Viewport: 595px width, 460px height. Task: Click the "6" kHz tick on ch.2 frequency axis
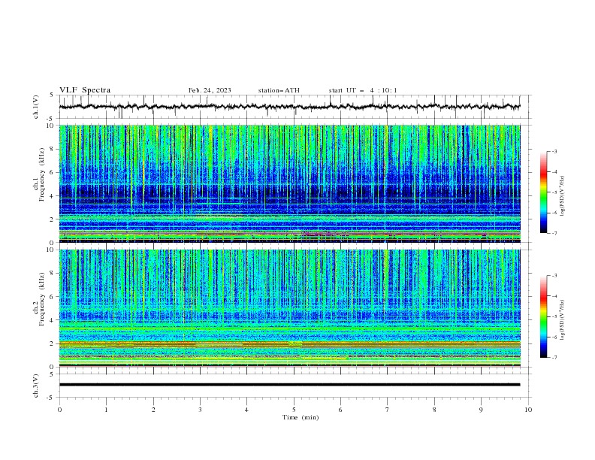53,297
